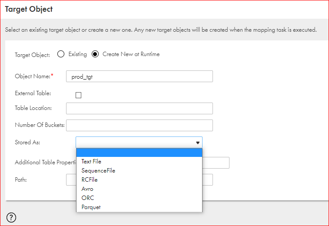Tick the External Table checkbox
This screenshot has height=226, width=329.
79,95
